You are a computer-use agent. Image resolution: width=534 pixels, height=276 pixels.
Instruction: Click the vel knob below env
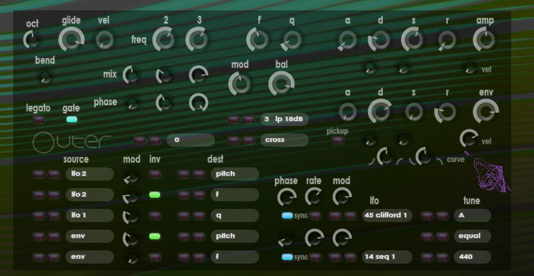(x=468, y=138)
